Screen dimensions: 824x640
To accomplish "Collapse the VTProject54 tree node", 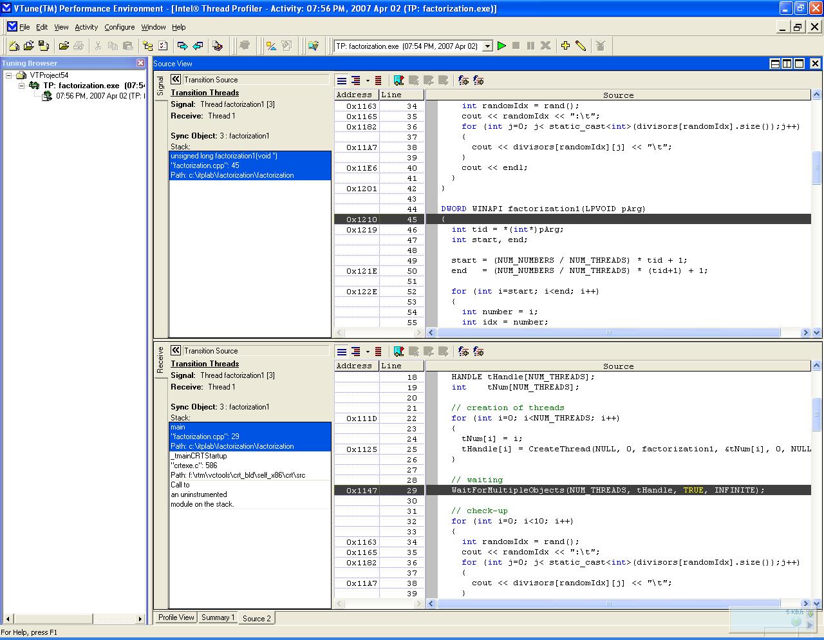I will click(9, 75).
